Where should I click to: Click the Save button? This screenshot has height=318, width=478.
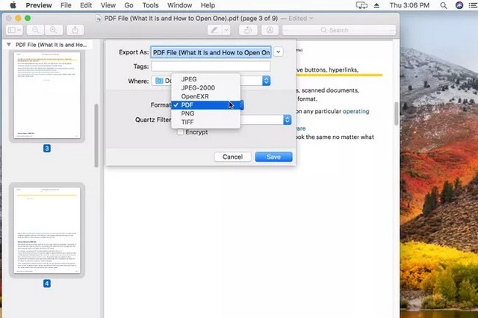point(273,157)
